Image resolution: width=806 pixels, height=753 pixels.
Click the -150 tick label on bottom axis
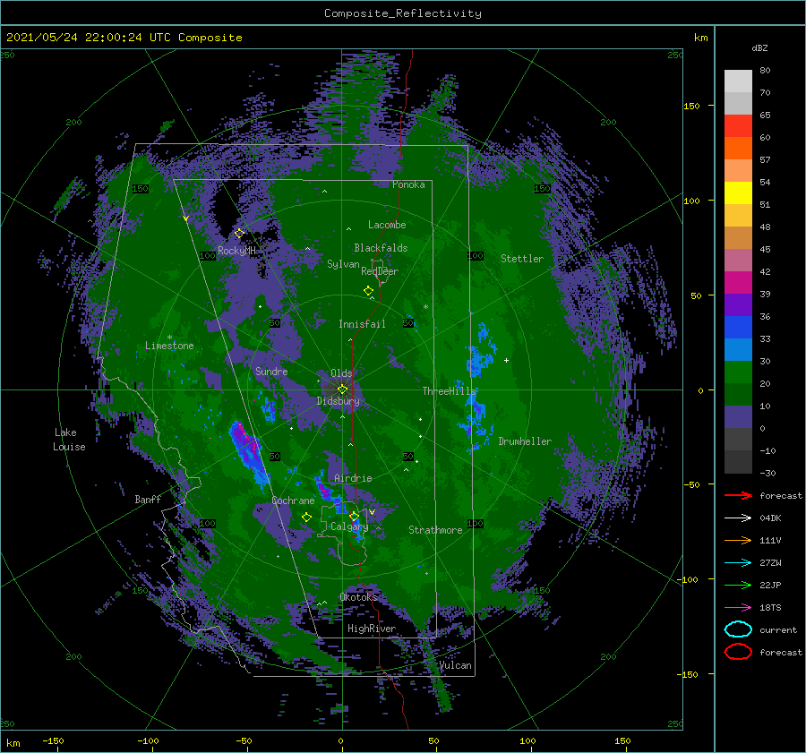(53, 740)
